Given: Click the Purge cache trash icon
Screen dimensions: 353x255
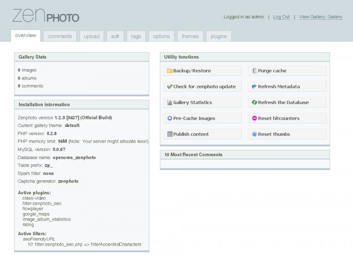Looking at the screenshot, I should click(x=254, y=71).
